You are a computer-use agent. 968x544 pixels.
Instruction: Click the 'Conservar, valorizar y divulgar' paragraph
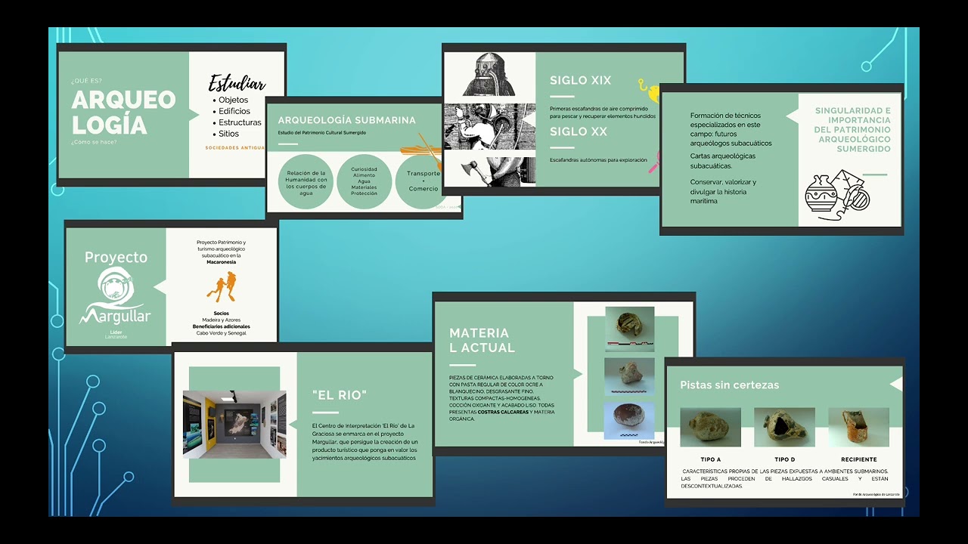(x=723, y=191)
